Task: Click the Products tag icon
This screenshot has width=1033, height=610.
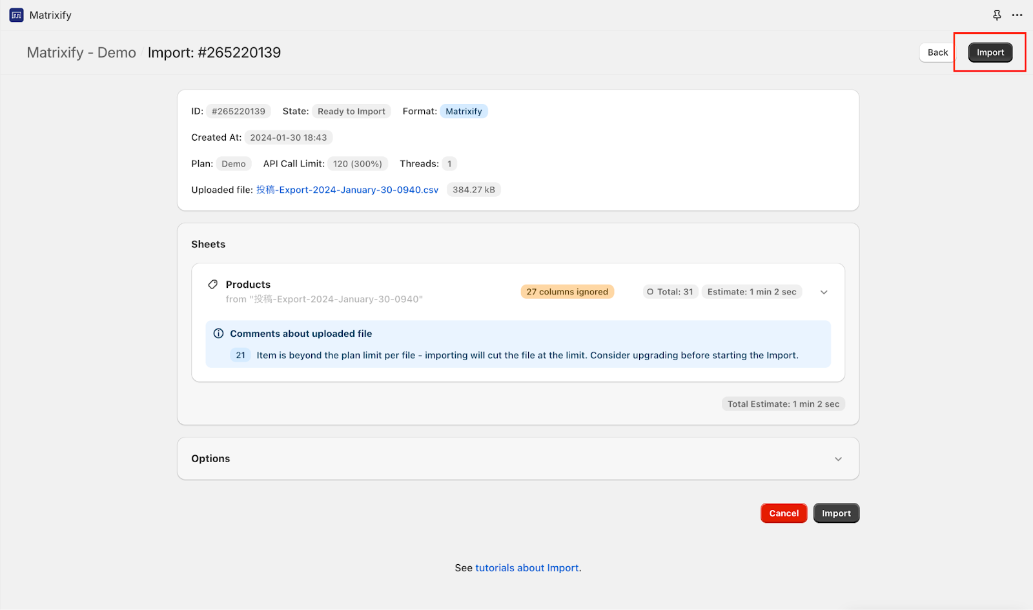Action: [x=212, y=285]
